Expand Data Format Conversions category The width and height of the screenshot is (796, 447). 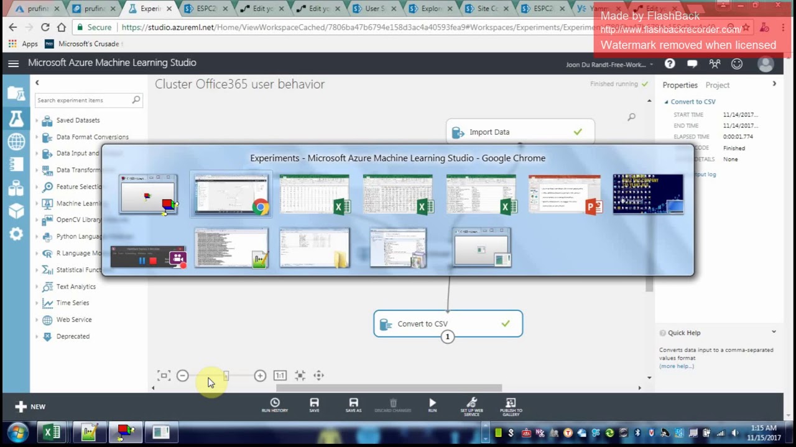click(37, 137)
